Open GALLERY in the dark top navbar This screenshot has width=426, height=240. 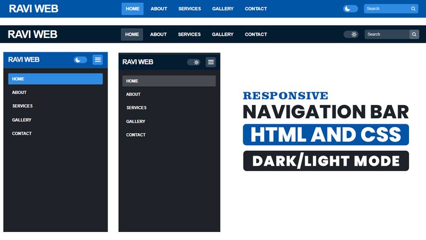(x=223, y=34)
